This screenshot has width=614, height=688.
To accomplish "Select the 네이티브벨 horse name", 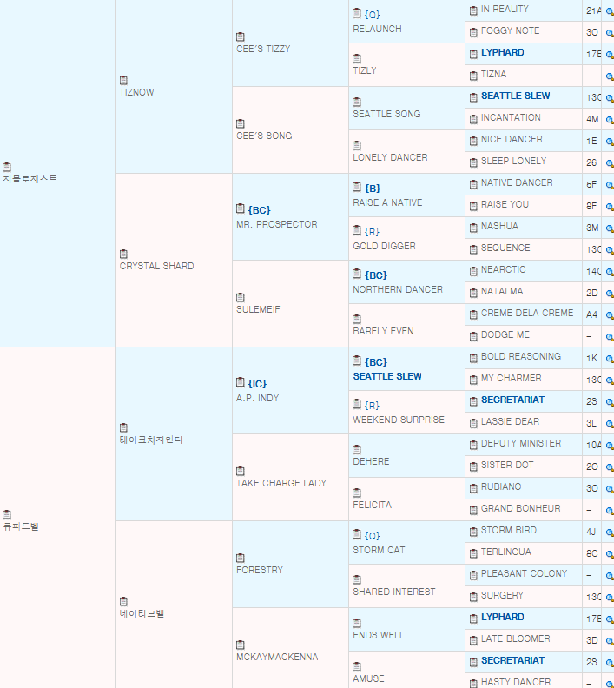I will point(142,613).
